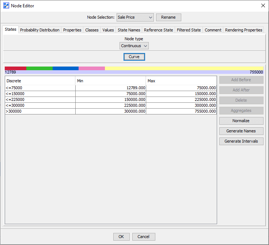Click Generate Intervals button
269x245 pixels.
pyautogui.click(x=241, y=141)
